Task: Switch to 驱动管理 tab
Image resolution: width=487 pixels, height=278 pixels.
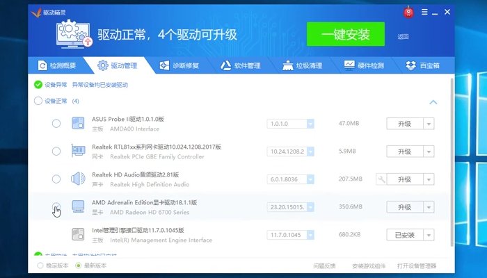Action: [118, 65]
